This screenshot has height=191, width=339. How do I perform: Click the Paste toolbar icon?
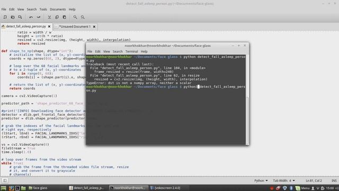tap(65, 17)
